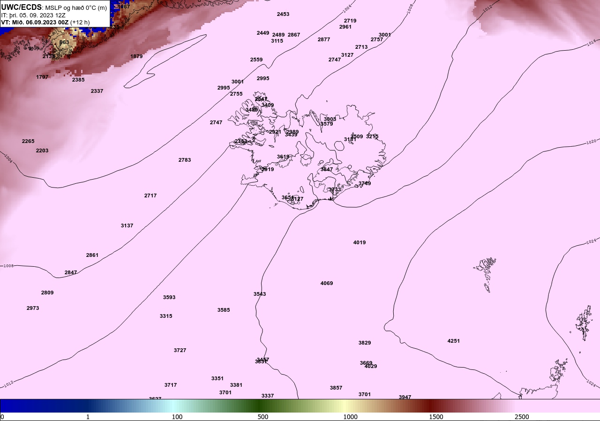Click the 2717 height value
The width and height of the screenshot is (600, 421).
coord(150,195)
